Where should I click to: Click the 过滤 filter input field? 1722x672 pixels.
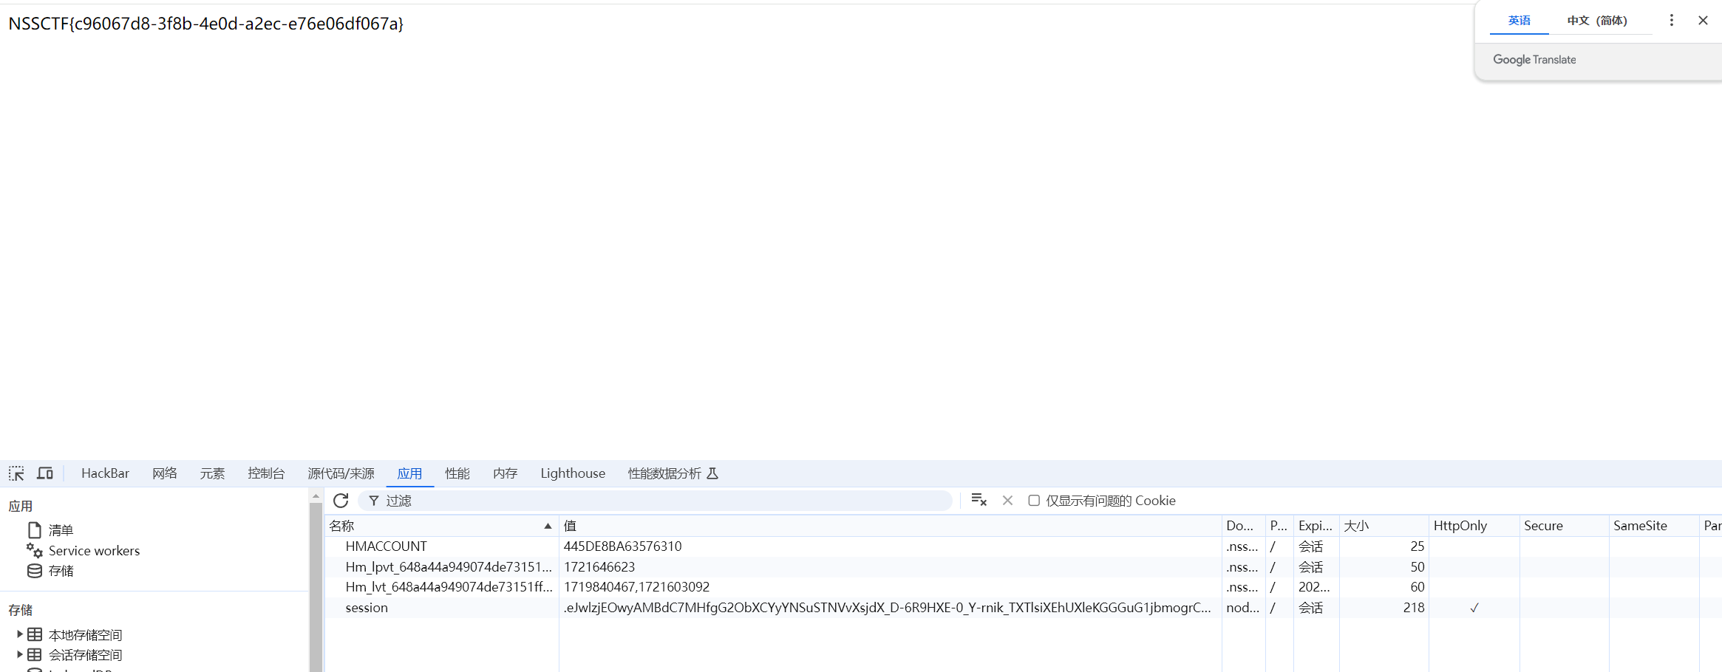coord(656,501)
